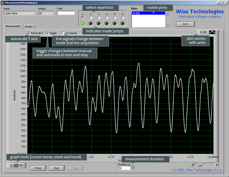Switch to the Results tab
Viewport: 229px width, 177px height.
point(29,27)
